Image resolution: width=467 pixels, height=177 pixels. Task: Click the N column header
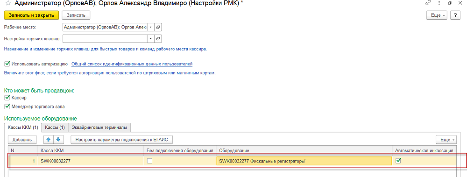tap(23, 150)
